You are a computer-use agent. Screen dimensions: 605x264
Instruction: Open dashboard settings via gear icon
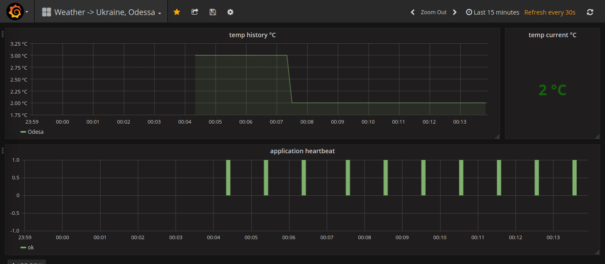[x=230, y=12]
